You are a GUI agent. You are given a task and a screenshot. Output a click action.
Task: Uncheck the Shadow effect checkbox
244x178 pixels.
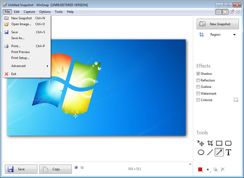pyautogui.click(x=198, y=74)
